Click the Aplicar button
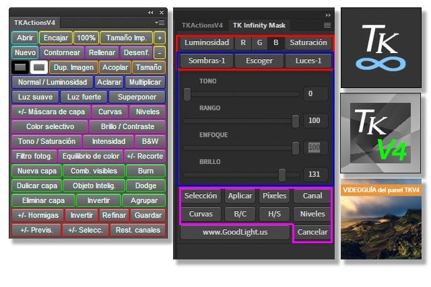 click(x=240, y=196)
